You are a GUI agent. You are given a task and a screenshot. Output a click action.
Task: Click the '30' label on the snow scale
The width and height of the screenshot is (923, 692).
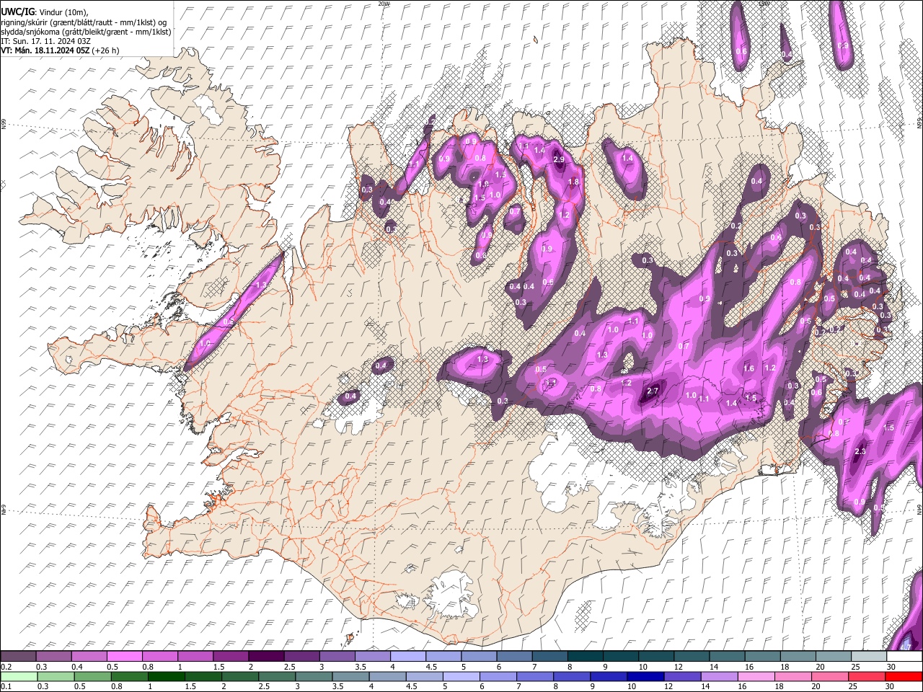(891, 667)
